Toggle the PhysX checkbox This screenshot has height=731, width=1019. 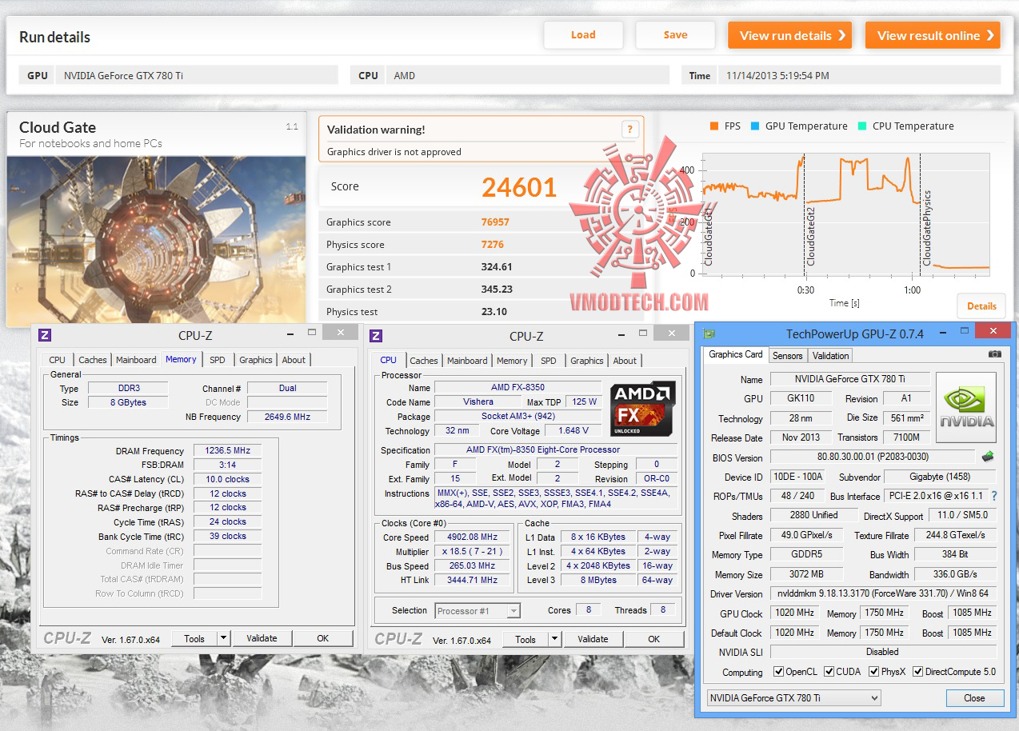[x=874, y=672]
